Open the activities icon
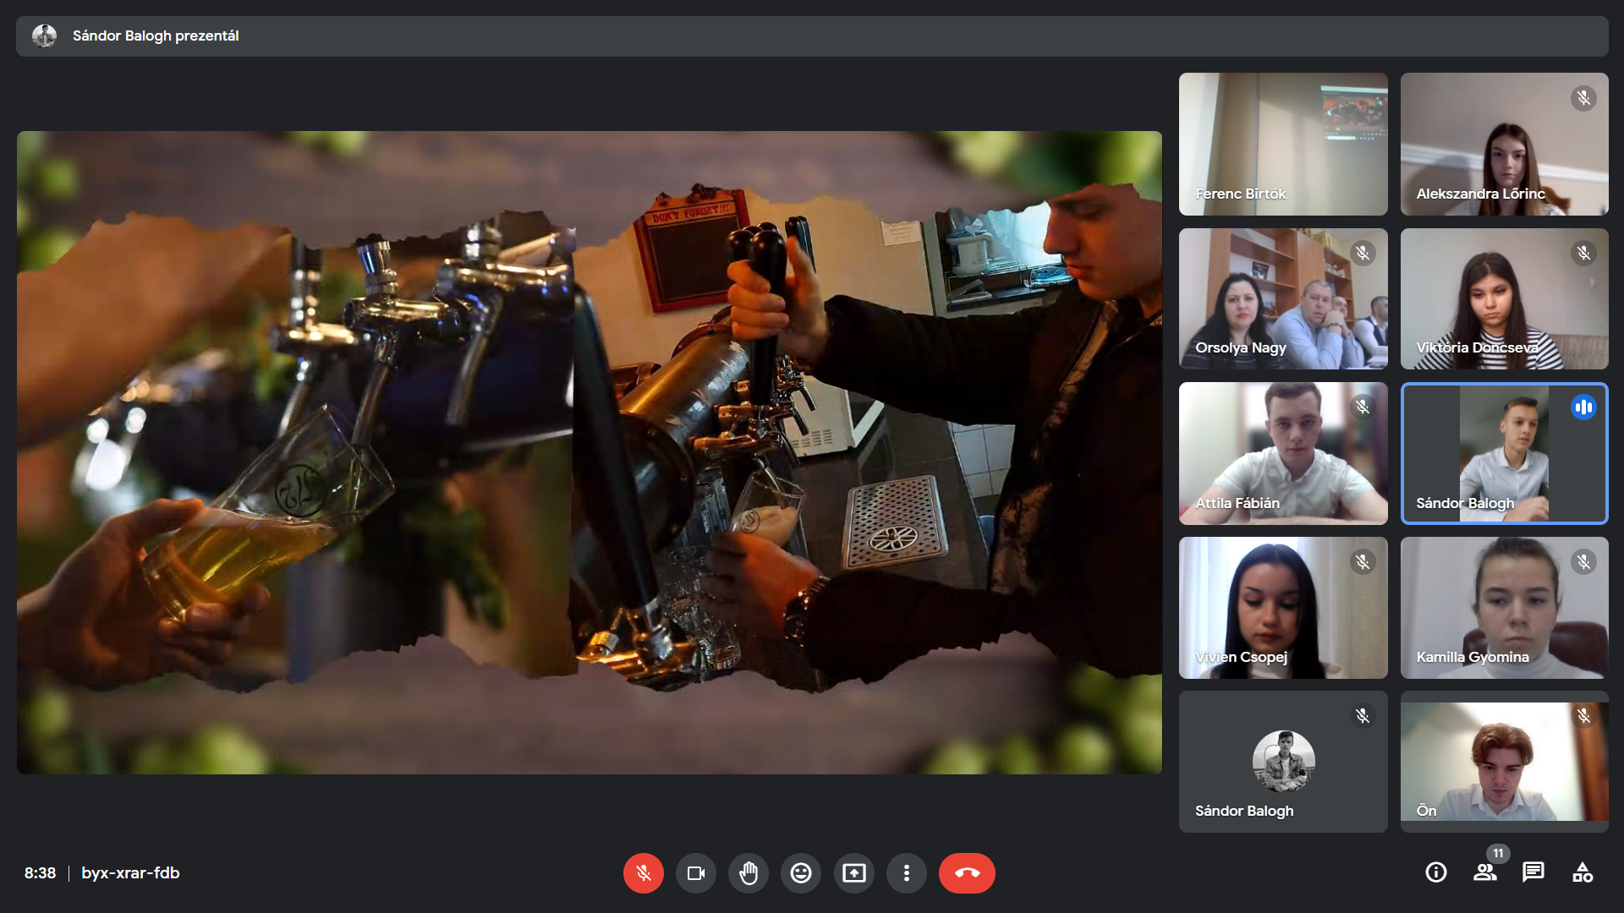 coord(1582,872)
